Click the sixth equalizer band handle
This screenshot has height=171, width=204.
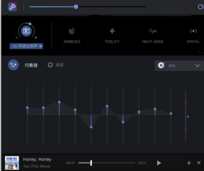tap(107, 106)
